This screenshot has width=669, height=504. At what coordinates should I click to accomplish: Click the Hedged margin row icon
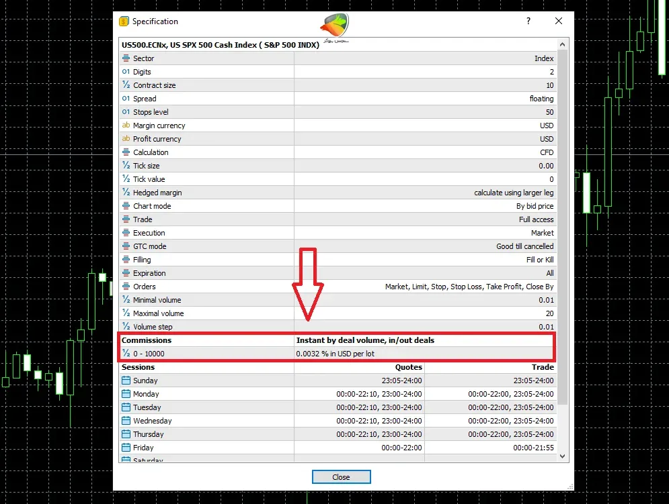[x=126, y=192]
